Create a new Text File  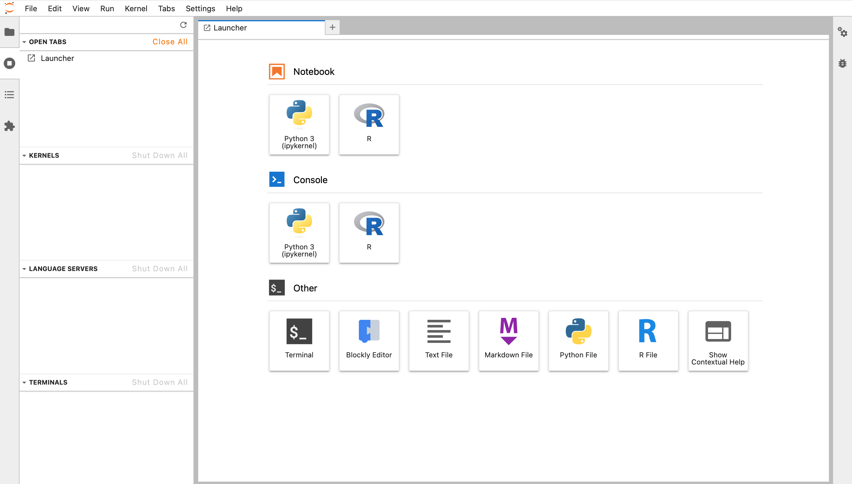(x=439, y=341)
